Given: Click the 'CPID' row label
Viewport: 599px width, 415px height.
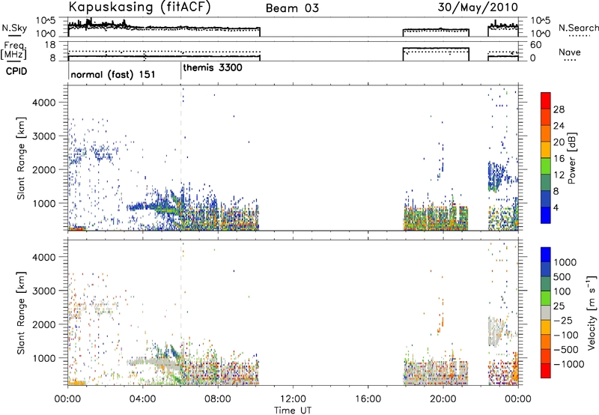Looking at the screenshot, I should point(16,71).
